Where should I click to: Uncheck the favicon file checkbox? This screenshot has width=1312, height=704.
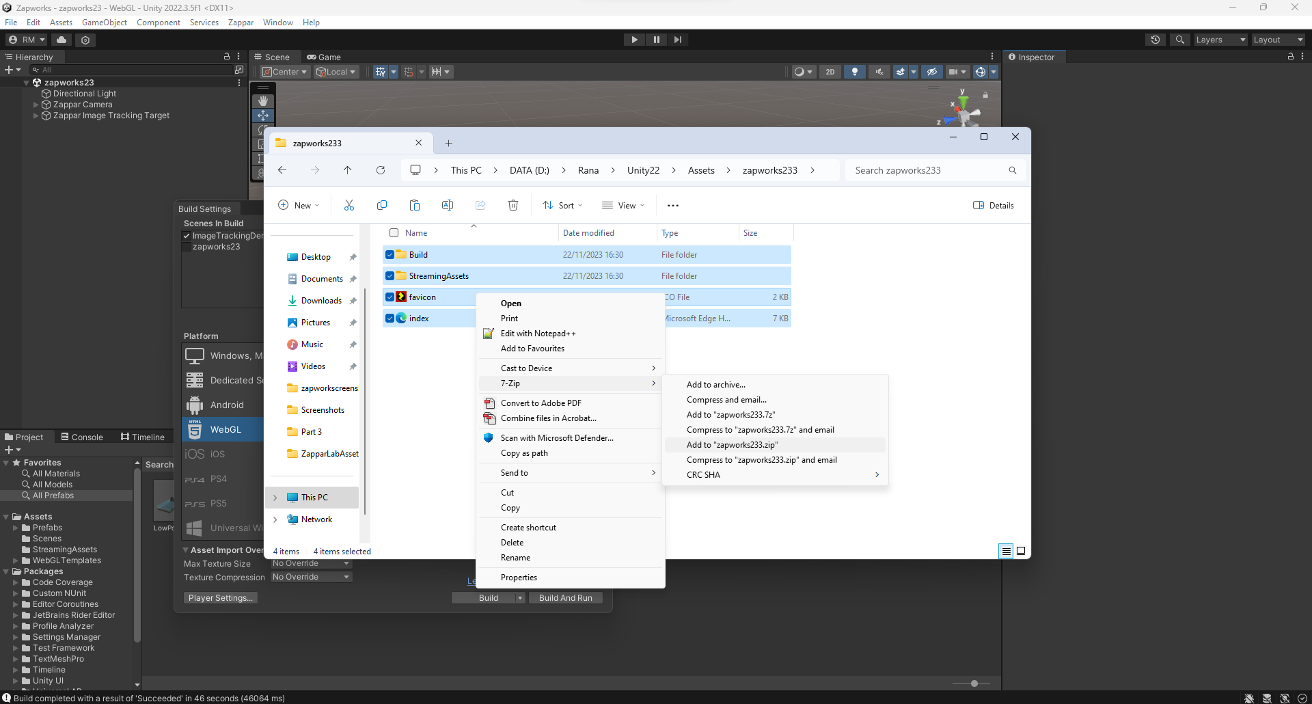click(x=389, y=297)
